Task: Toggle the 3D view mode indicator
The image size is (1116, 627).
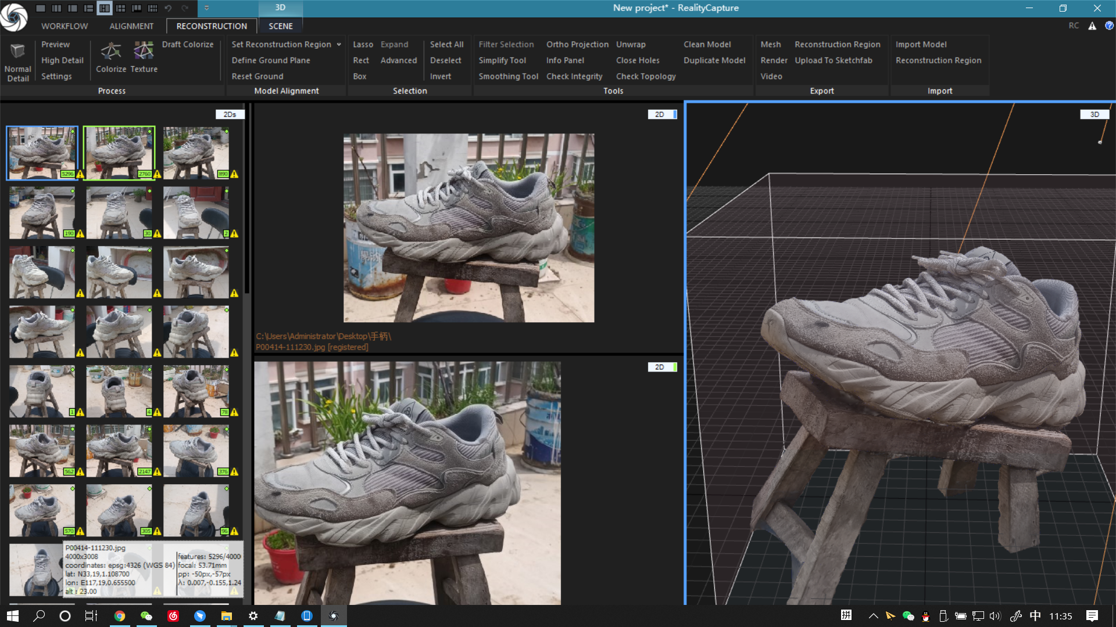Action: (x=1095, y=114)
